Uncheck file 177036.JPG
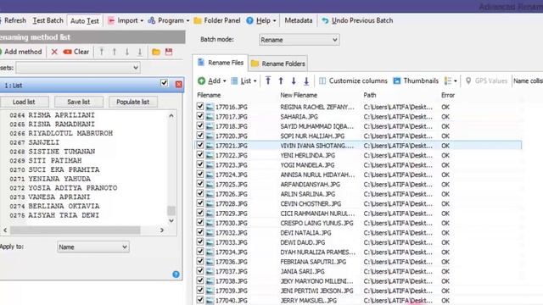This screenshot has height=305, width=543. point(200,262)
